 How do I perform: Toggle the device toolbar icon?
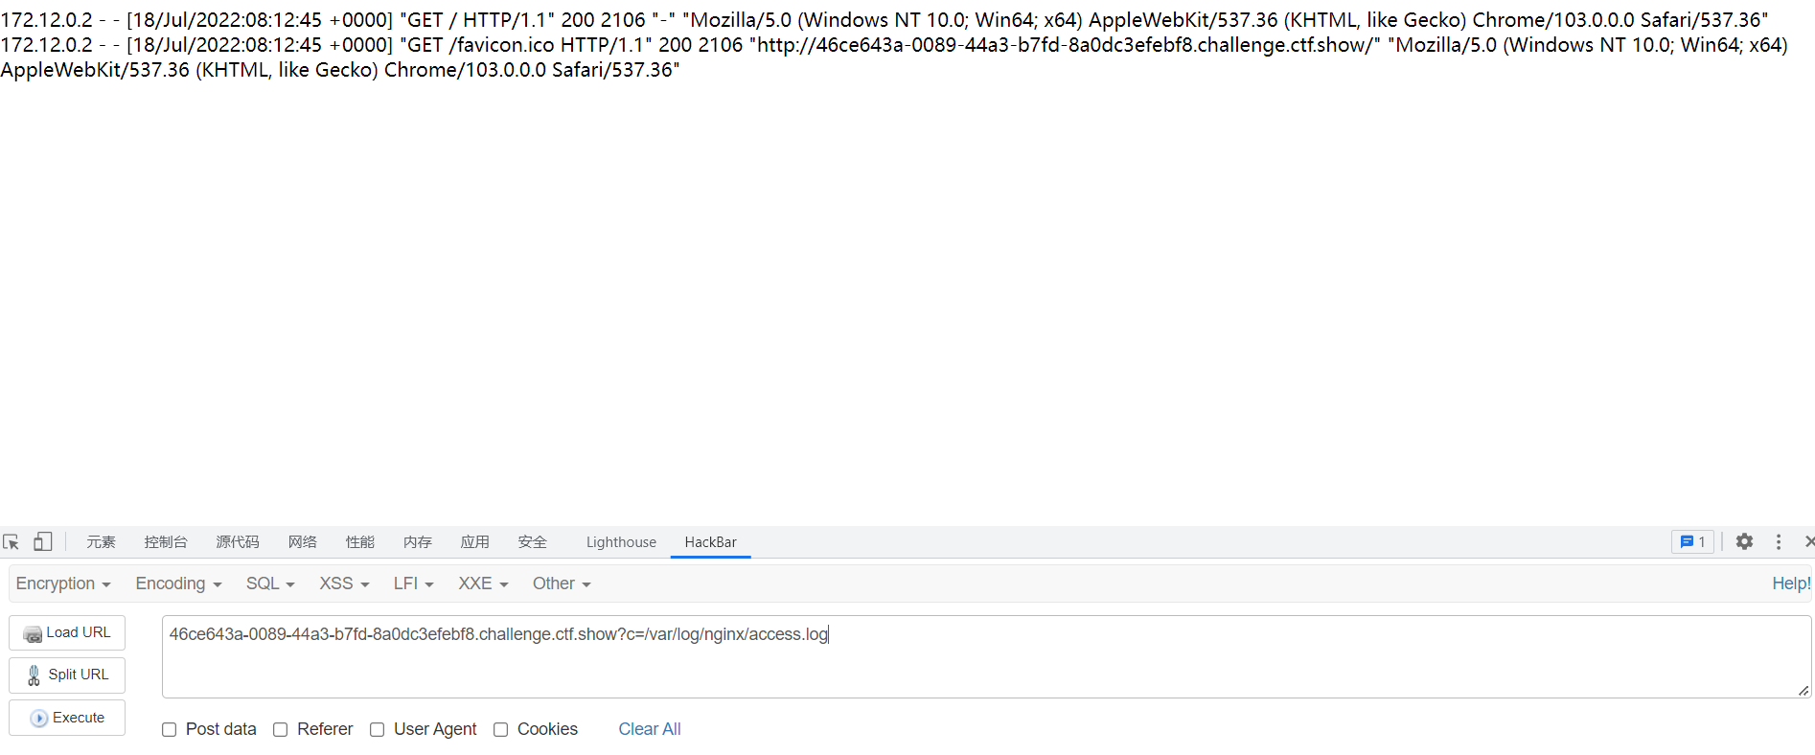click(x=42, y=542)
